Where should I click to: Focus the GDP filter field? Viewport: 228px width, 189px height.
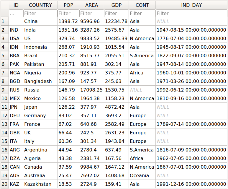pyautogui.click(x=116, y=13)
